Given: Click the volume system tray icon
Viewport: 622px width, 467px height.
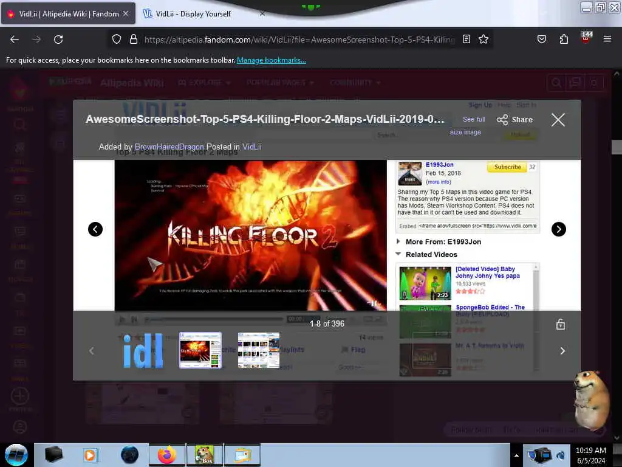Looking at the screenshot, I should [x=561, y=455].
